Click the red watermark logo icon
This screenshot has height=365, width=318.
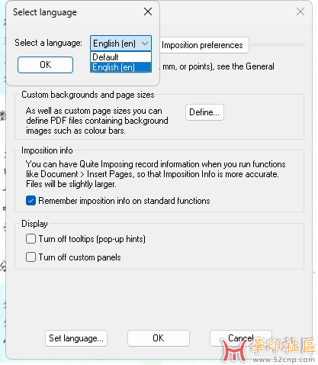tap(233, 350)
